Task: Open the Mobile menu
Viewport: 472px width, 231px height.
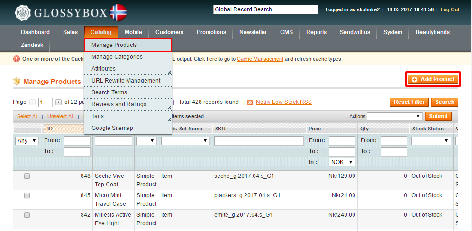Action: click(133, 32)
